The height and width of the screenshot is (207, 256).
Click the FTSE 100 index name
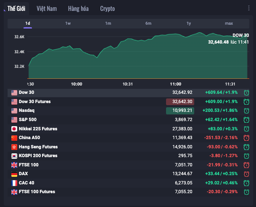[x=29, y=165]
